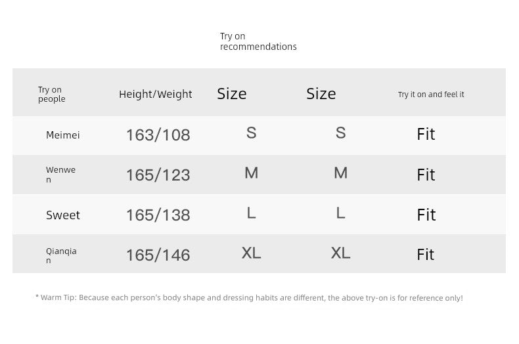
Task: Click the Height/Weight column header
Action: (156, 95)
